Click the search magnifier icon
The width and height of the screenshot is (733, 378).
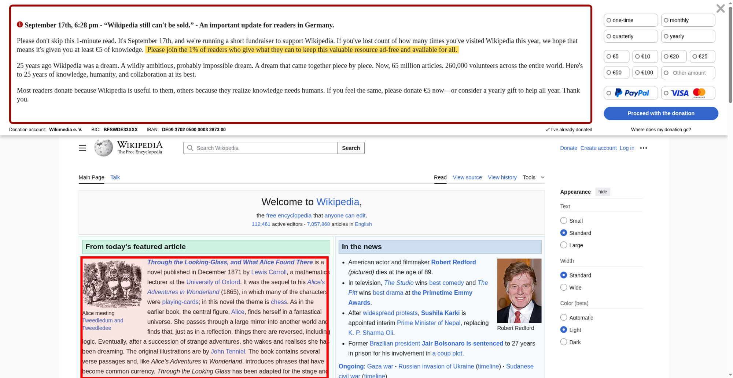click(x=190, y=148)
